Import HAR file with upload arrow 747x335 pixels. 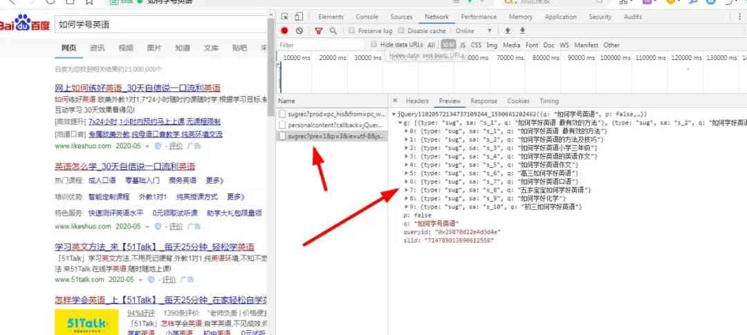(508, 31)
